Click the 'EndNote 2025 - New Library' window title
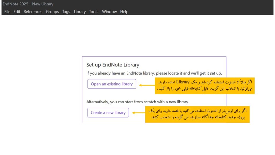Viewport: 275px width, 155px height. [28, 4]
